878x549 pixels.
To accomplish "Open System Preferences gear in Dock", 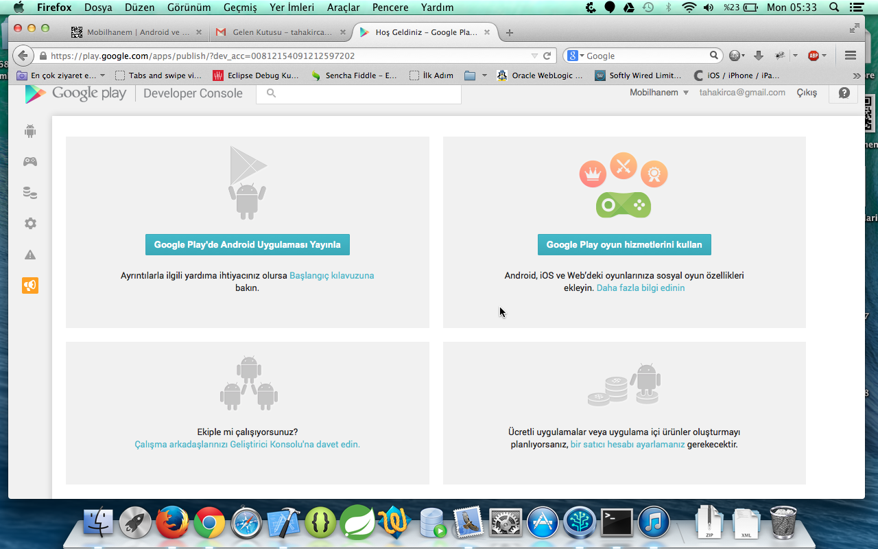I will (506, 524).
